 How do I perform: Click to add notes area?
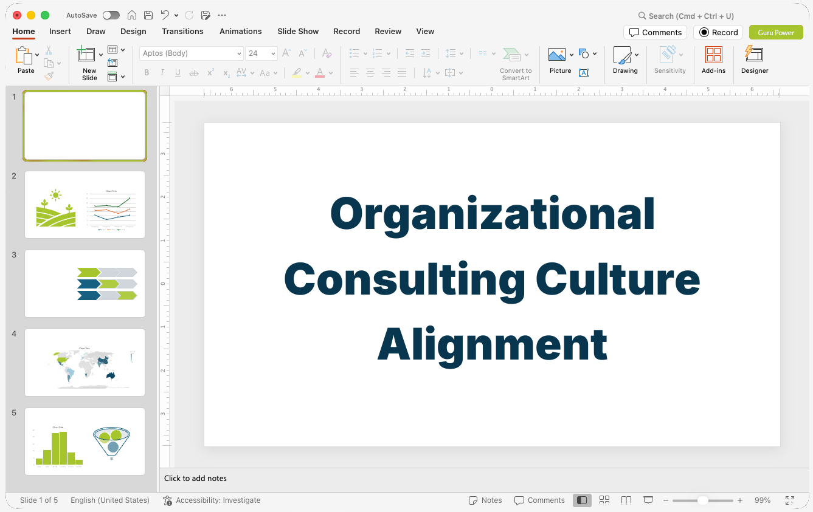(x=195, y=478)
